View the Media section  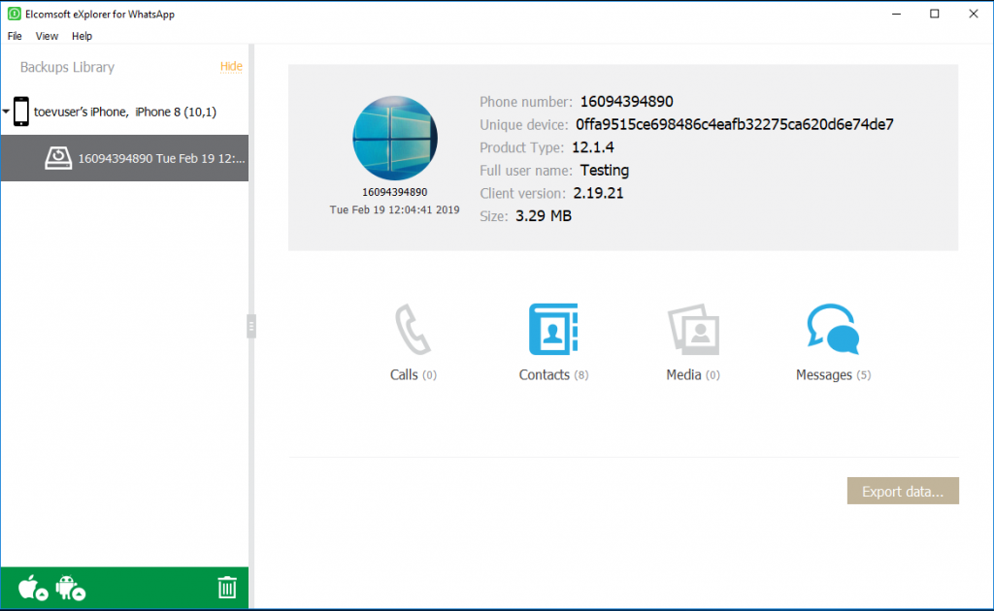(x=692, y=339)
